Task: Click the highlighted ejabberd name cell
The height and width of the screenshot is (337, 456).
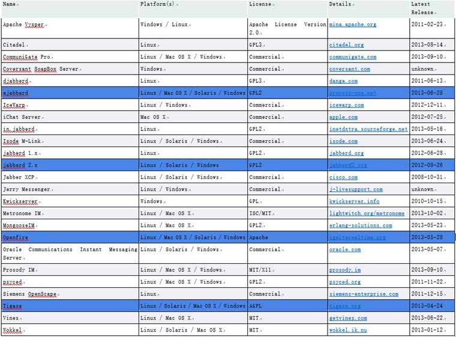Action: [70, 93]
